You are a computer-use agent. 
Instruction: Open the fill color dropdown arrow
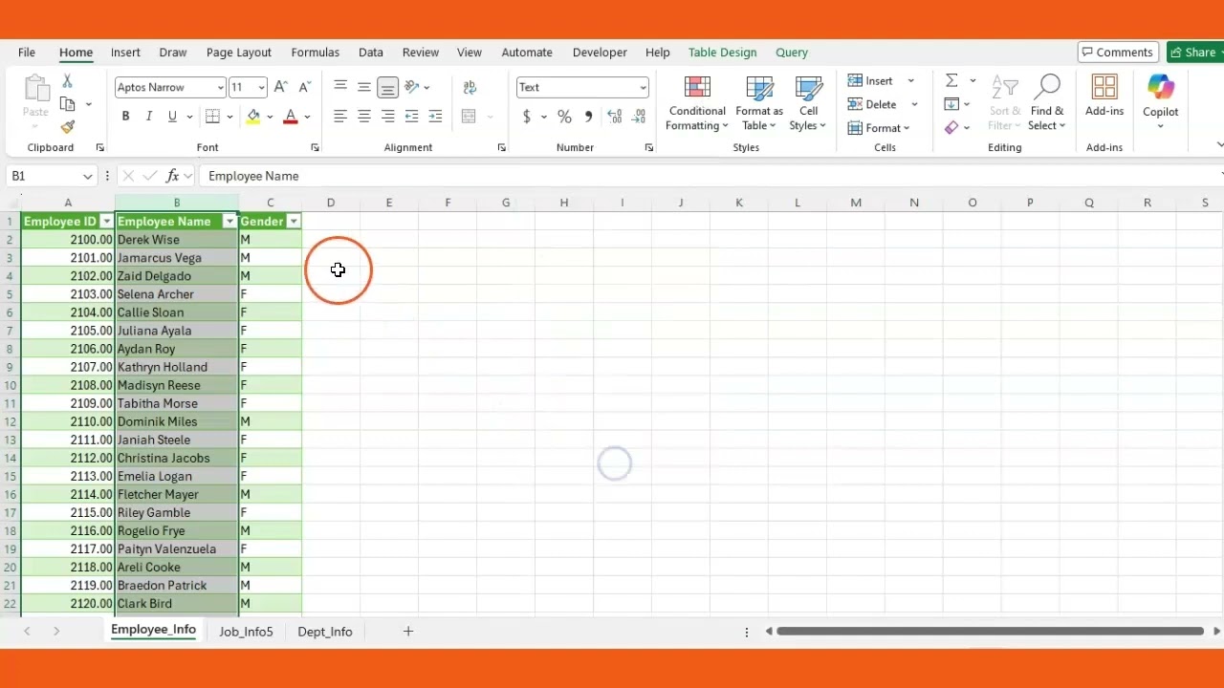coord(270,118)
